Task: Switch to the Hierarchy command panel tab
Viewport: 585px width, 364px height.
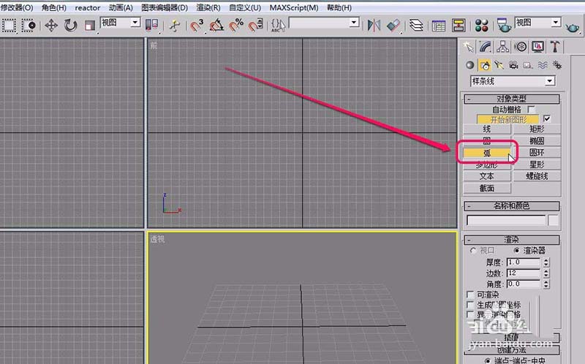Action: (x=502, y=47)
